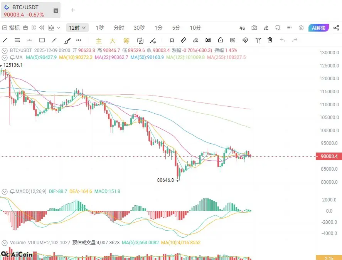Select the horizontal line segment tool
The width and height of the screenshot is (342, 260).
point(29,40)
